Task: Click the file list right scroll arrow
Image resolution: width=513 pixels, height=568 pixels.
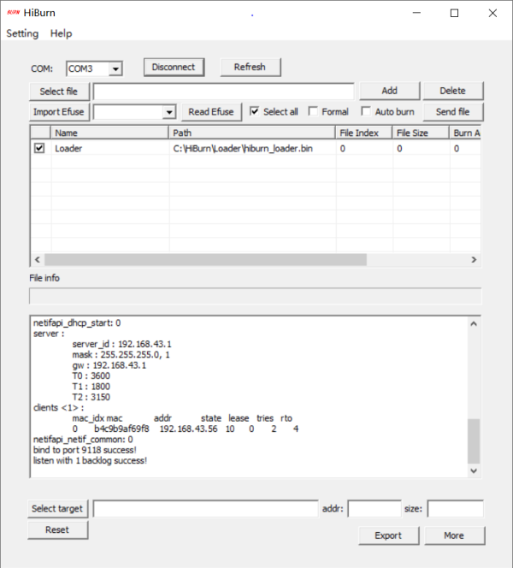Action: pos(474,259)
